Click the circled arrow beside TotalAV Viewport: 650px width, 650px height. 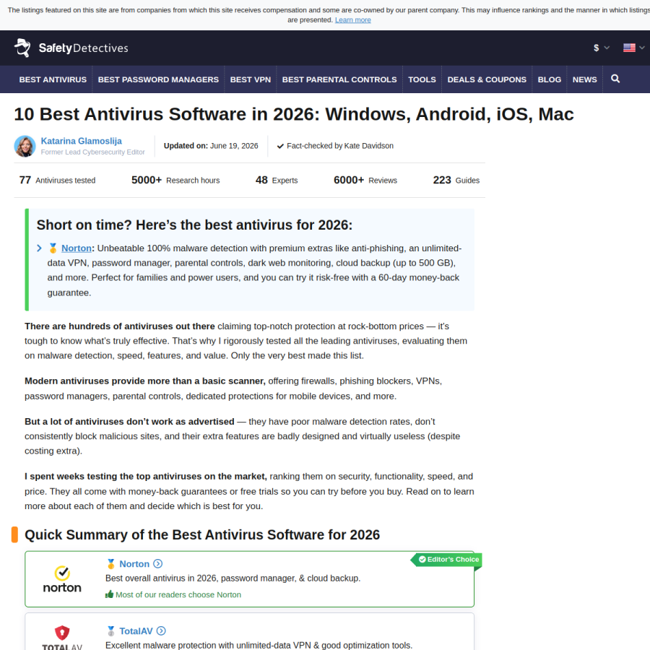[161, 631]
